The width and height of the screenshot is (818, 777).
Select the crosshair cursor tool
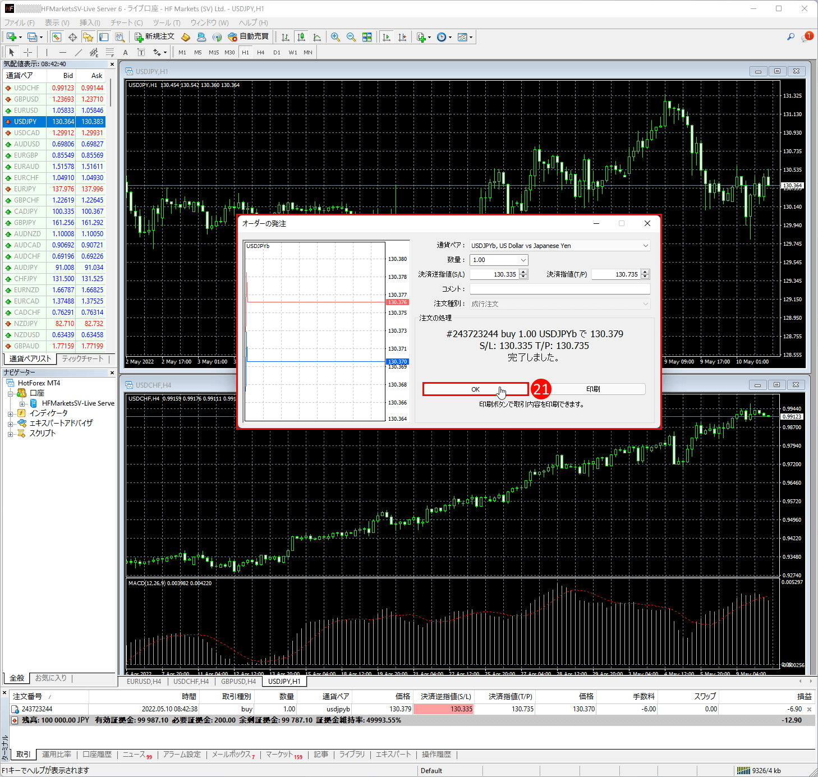(27, 52)
